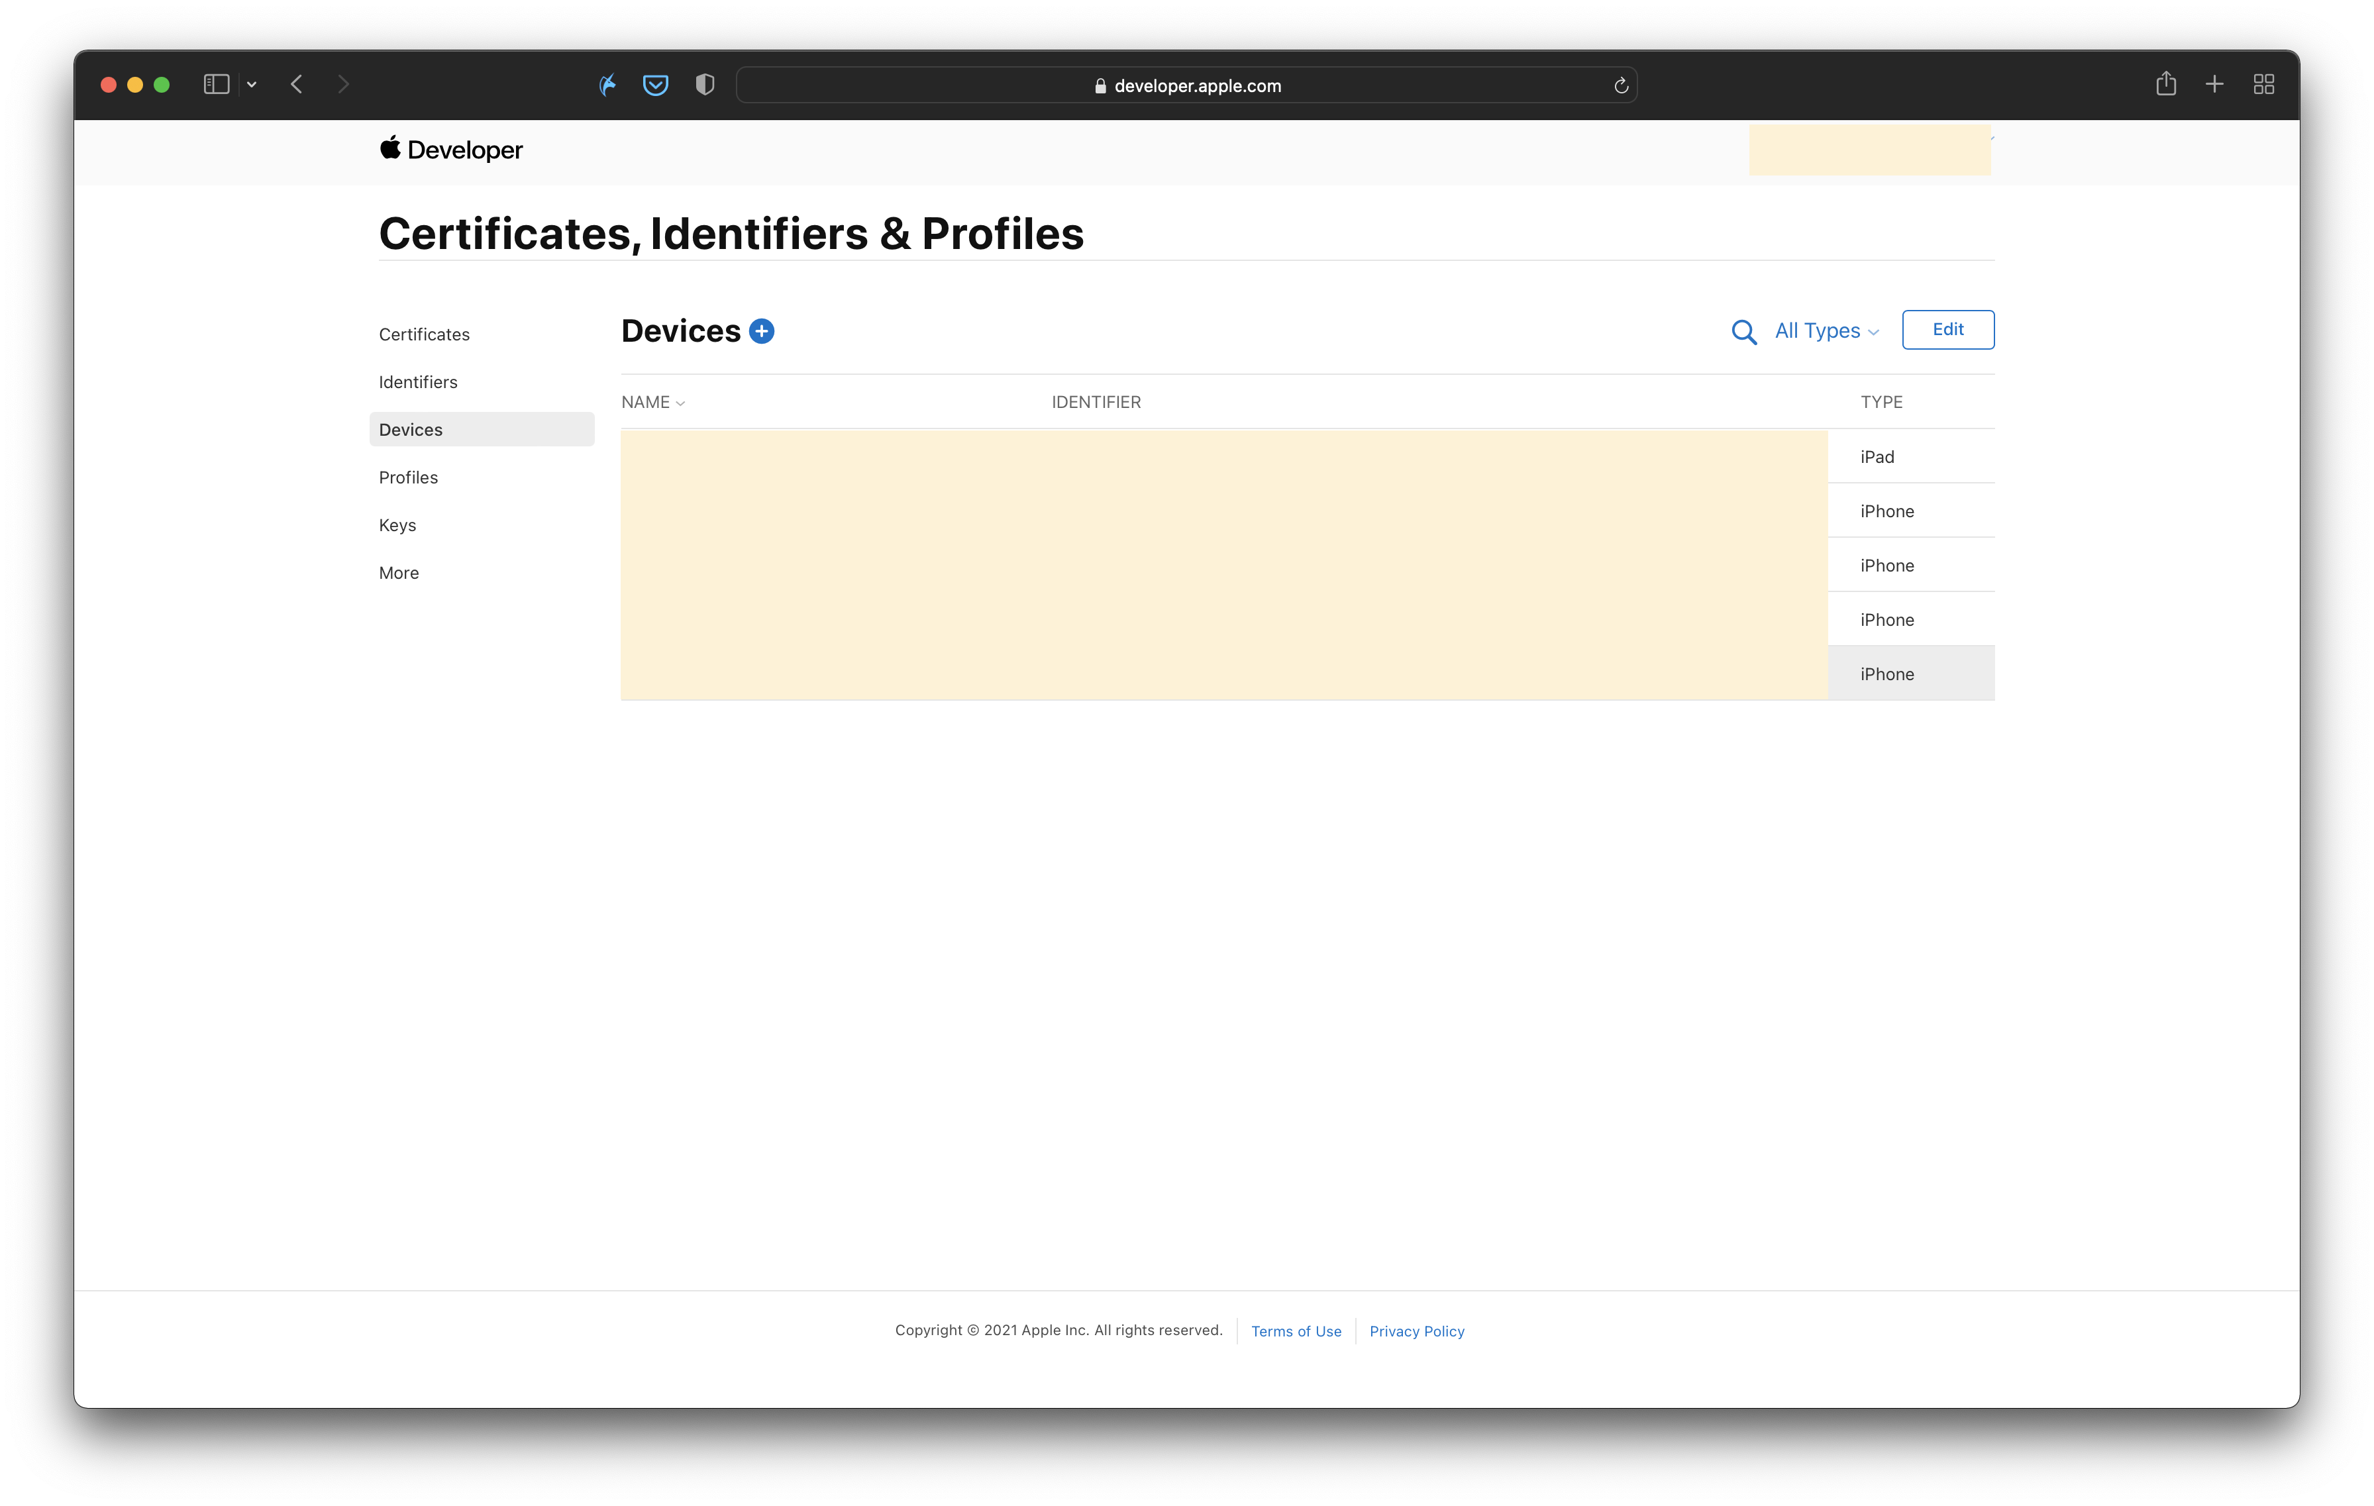Open new tab with plus icon
2374x1506 pixels.
[2214, 85]
